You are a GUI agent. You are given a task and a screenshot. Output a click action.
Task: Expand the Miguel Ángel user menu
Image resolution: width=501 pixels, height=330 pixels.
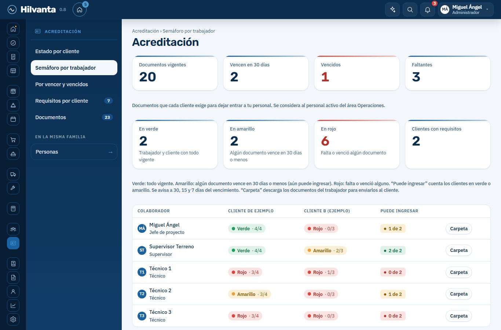pyautogui.click(x=466, y=10)
